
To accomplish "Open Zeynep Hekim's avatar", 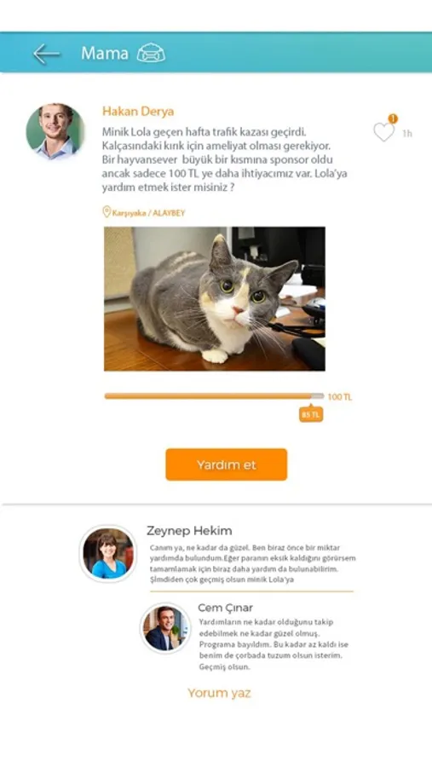I will [108, 554].
